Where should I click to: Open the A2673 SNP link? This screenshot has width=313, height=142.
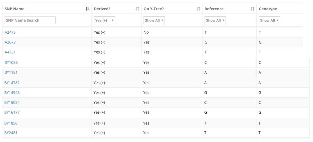tap(10, 42)
